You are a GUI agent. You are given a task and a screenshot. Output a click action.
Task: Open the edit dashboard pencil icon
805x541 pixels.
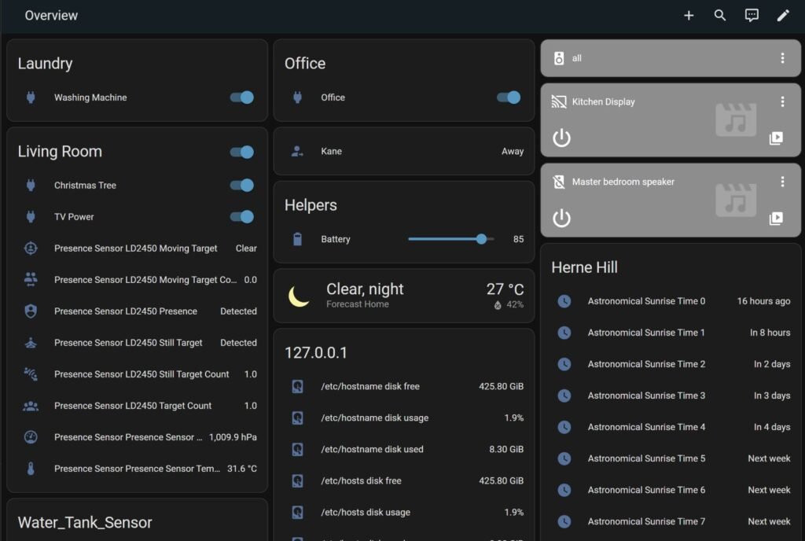click(783, 15)
